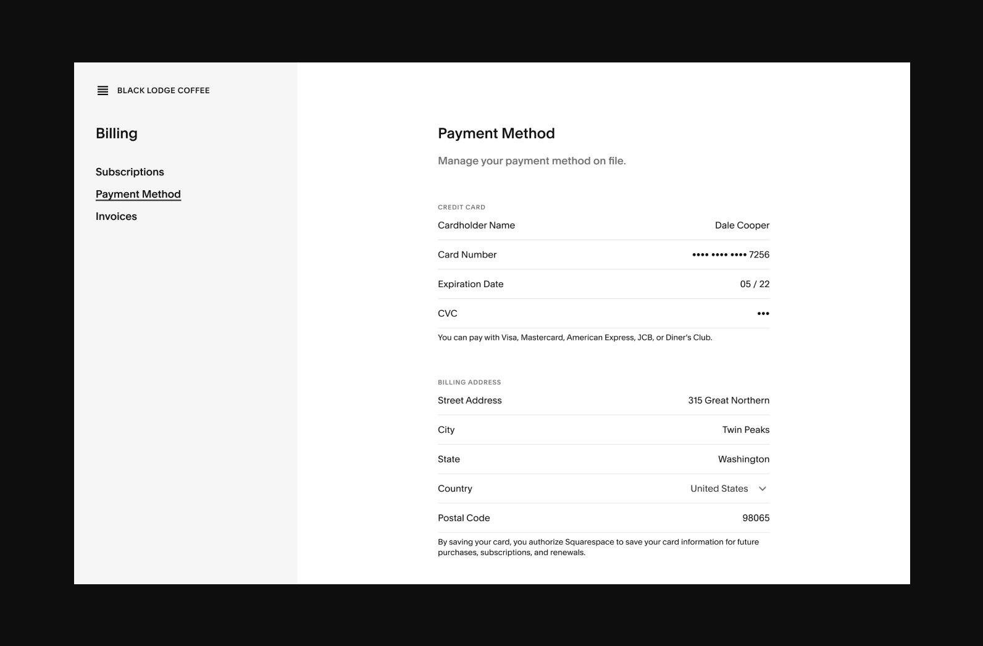Click the Cardholder Name label

(476, 225)
